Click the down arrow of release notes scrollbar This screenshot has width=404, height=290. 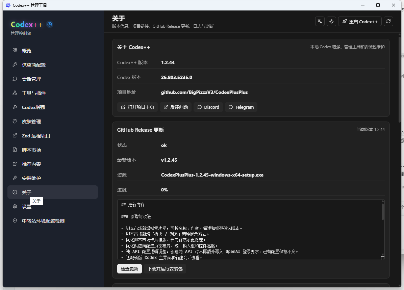tap(383, 254)
